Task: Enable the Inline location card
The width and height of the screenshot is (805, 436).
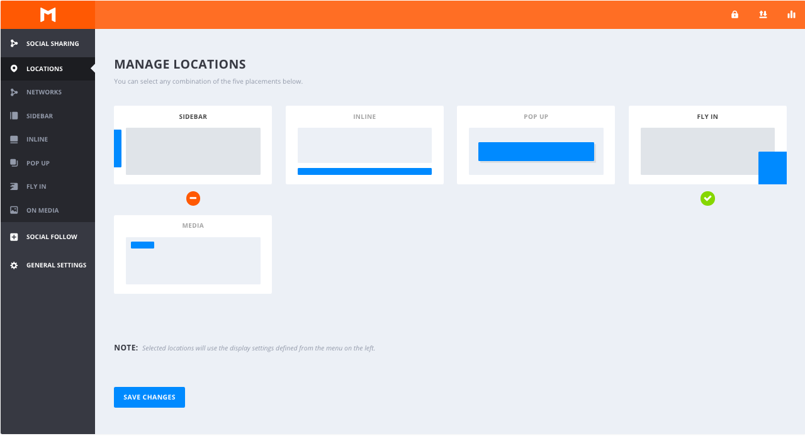Action: [364, 145]
